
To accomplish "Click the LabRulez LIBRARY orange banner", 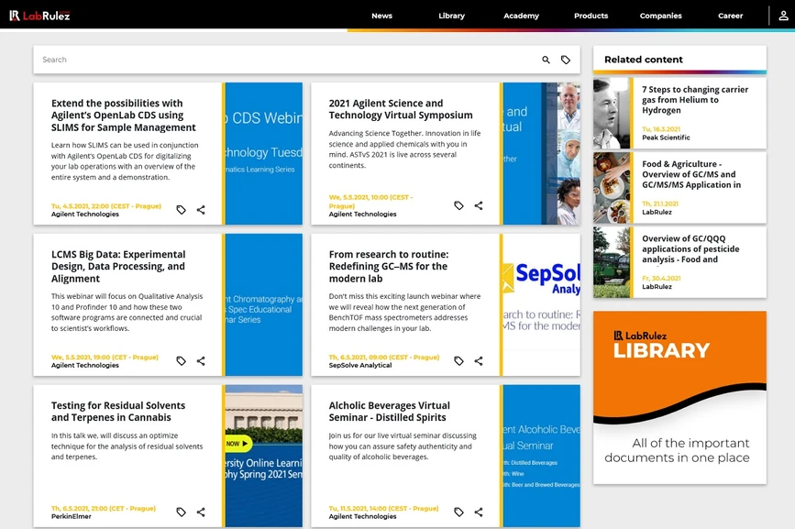I will pyautogui.click(x=679, y=397).
